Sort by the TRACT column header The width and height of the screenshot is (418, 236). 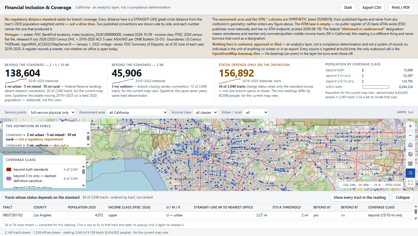pyautogui.click(x=8, y=207)
